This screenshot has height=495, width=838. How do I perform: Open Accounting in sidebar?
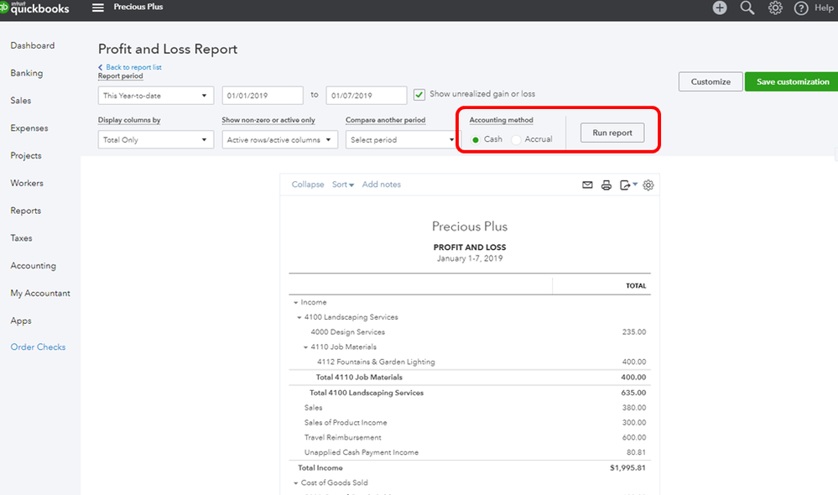pyautogui.click(x=34, y=266)
